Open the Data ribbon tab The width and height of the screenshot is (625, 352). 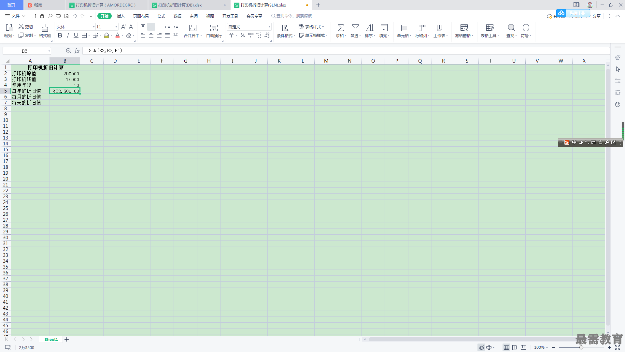coord(178,16)
